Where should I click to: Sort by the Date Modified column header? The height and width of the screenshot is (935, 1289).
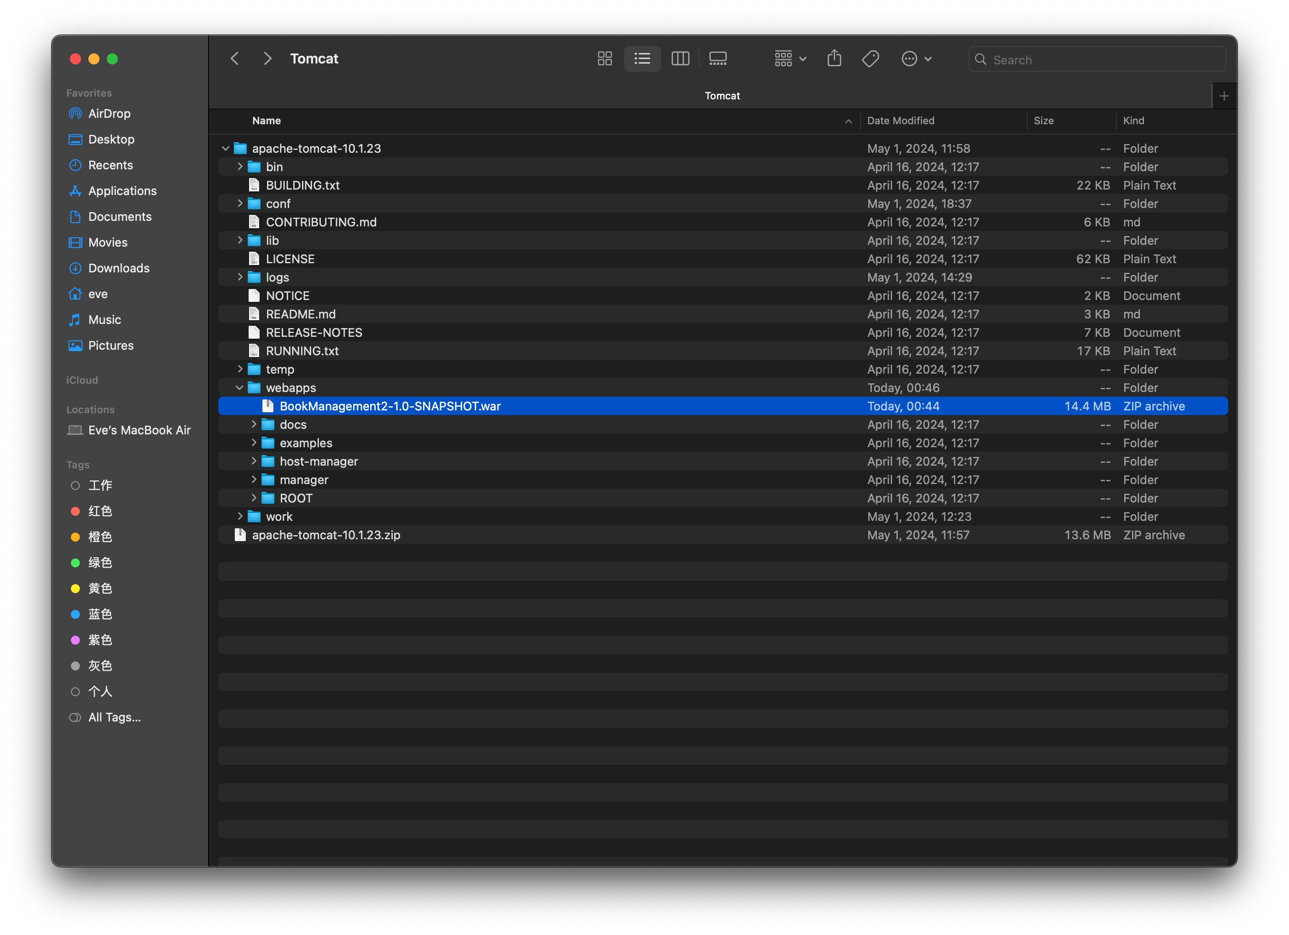(x=901, y=121)
